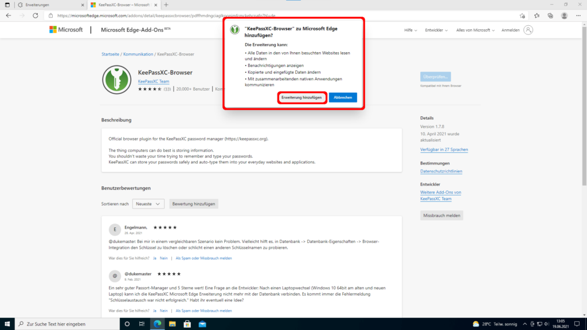This screenshot has height=330, width=587.
Task: Open Mail app from taskbar
Action: coord(202,324)
